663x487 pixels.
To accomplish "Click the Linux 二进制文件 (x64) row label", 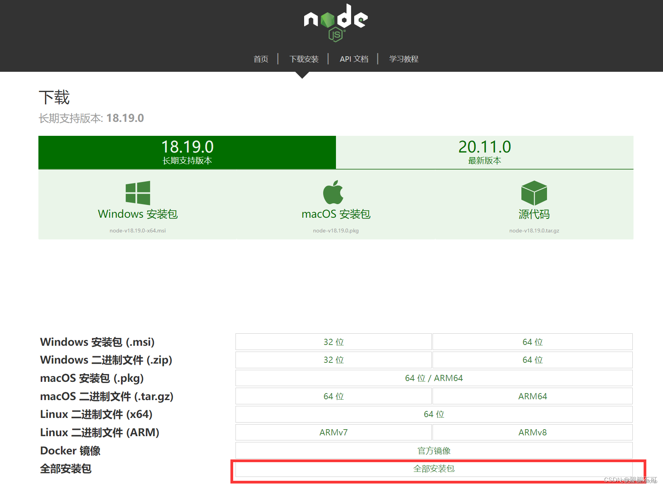I will [96, 414].
